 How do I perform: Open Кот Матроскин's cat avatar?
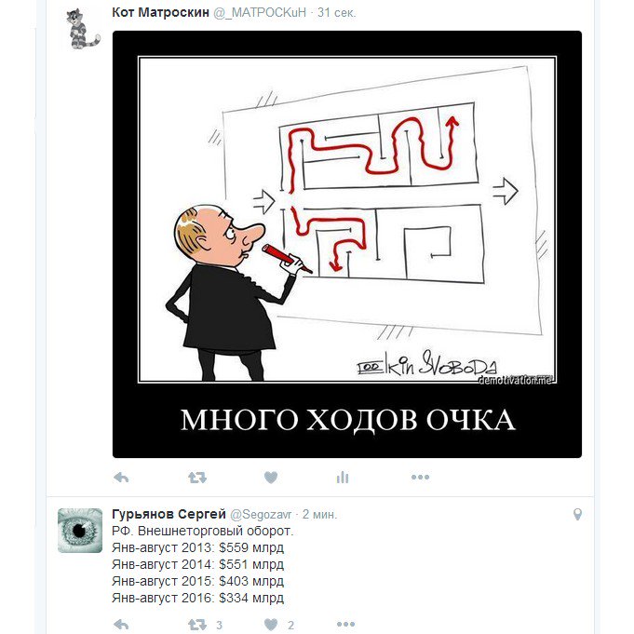click(x=83, y=29)
